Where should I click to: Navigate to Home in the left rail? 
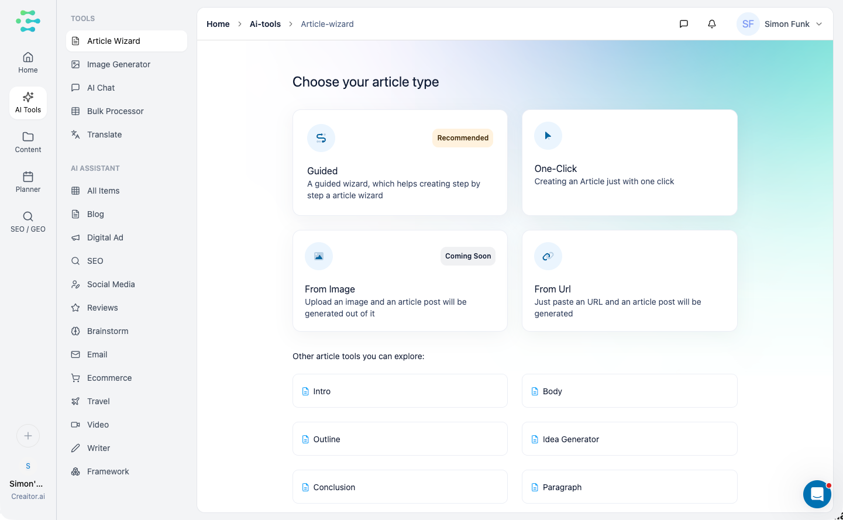[x=28, y=63]
